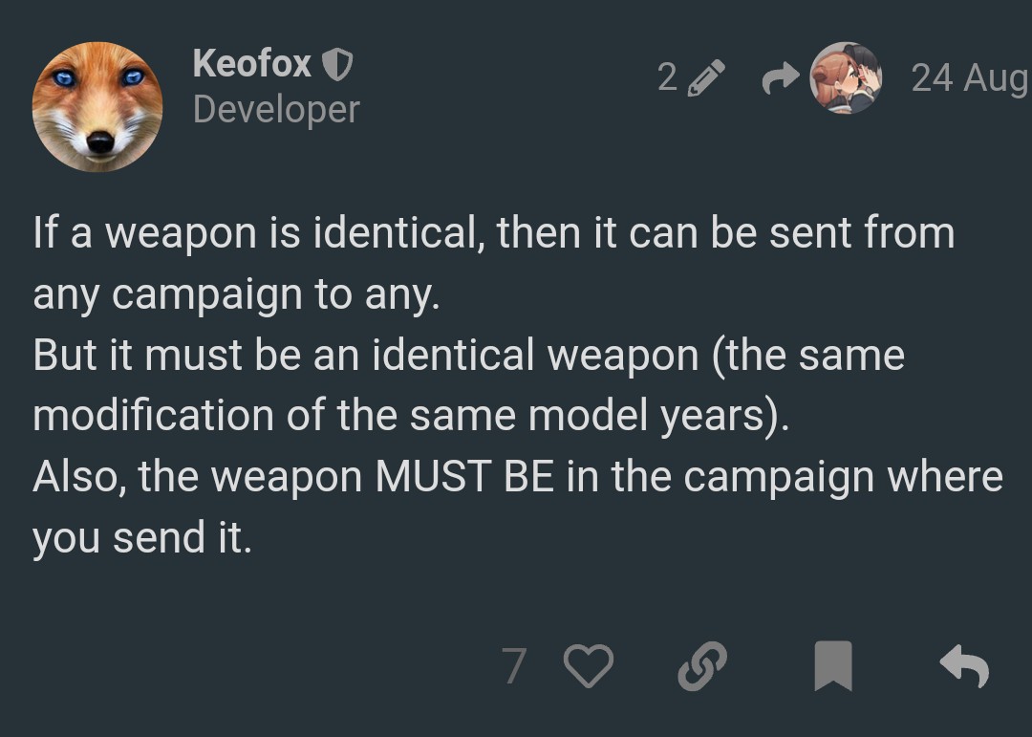Screen dimensions: 1032x737
Task: Click the text "modification of the same model years"
Action: 399,416
